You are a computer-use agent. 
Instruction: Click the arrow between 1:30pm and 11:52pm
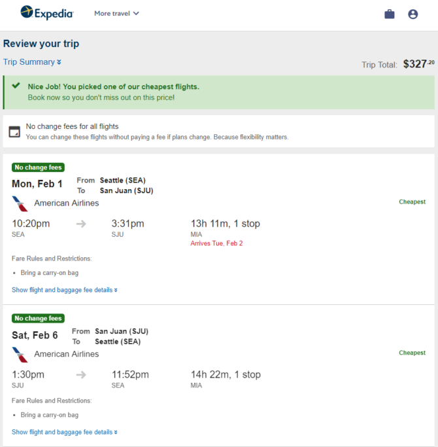81,374
